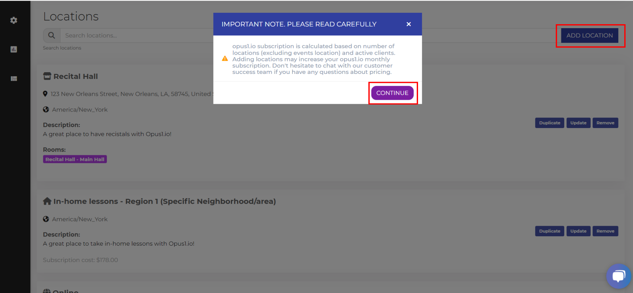Image resolution: width=633 pixels, height=293 pixels.
Task: Click the store icon beside Recital Hall
Action: click(47, 76)
